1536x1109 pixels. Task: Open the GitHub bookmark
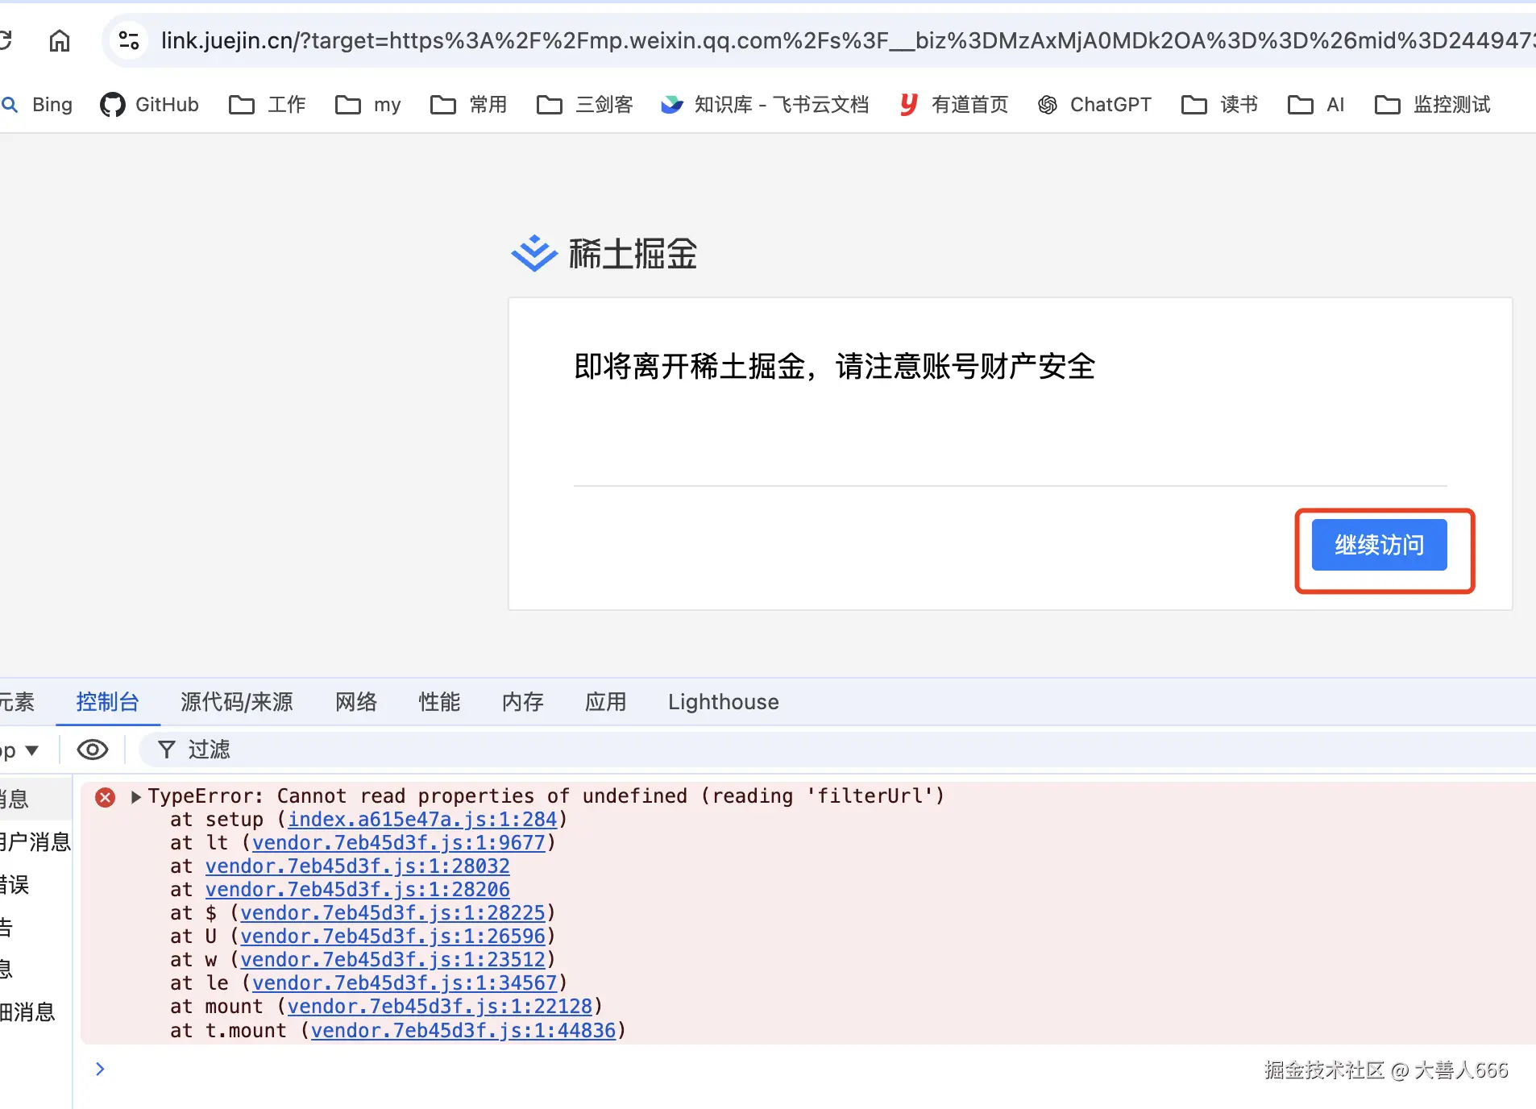click(149, 104)
